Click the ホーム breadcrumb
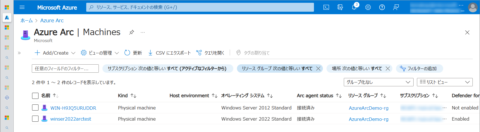The image size is (480, 132). tap(27, 20)
